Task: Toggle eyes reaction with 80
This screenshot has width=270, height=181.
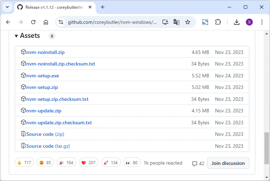Action: [132, 162]
